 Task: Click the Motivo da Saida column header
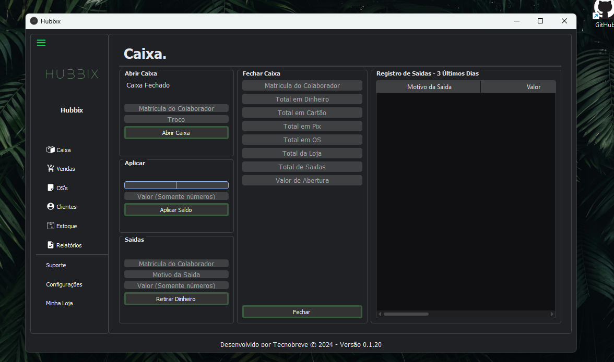(428, 86)
